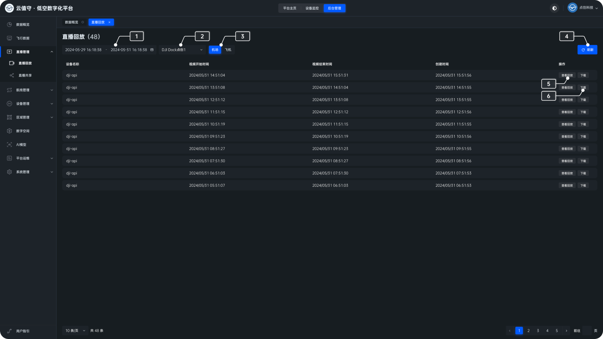Click the blue 刷新 refresh button
The image size is (603, 339).
[587, 50]
